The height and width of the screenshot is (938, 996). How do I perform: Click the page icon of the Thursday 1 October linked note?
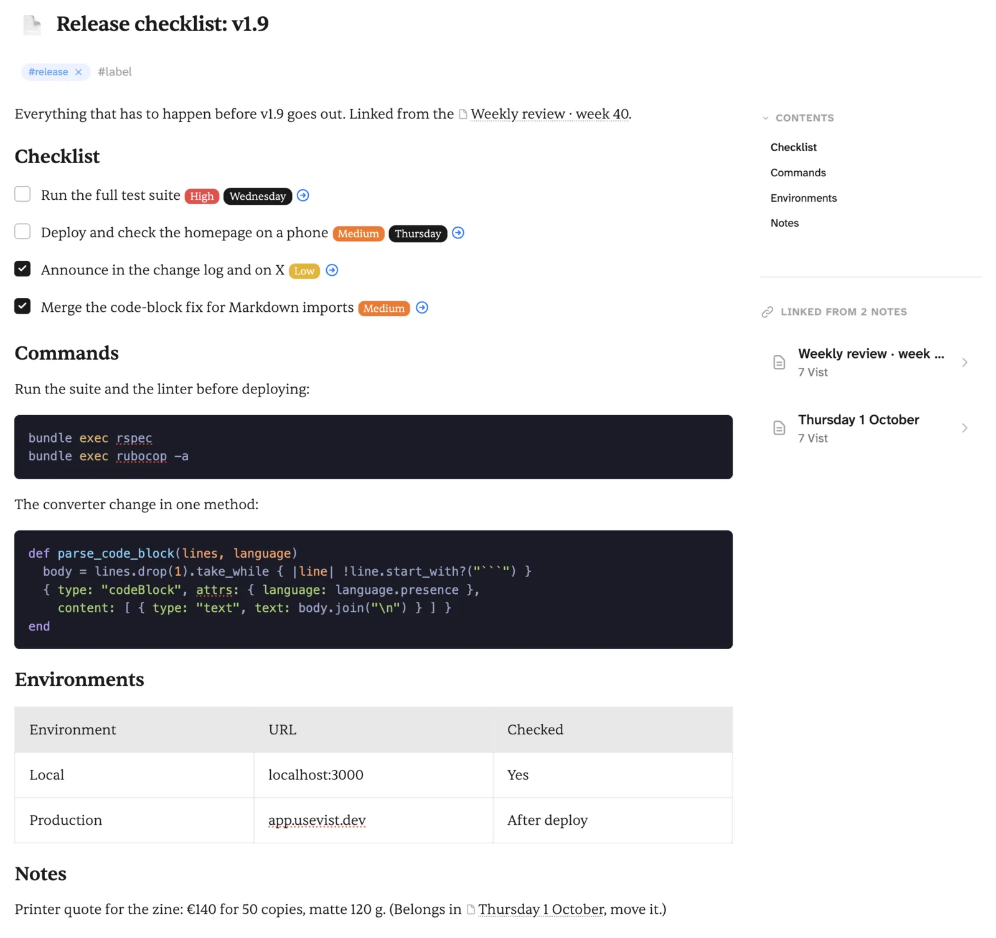tap(779, 428)
